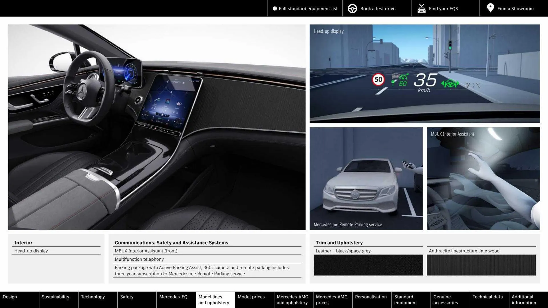Click the bullet dot beside Full standard equipment list
Image resolution: width=548 pixels, height=308 pixels.
275,9
